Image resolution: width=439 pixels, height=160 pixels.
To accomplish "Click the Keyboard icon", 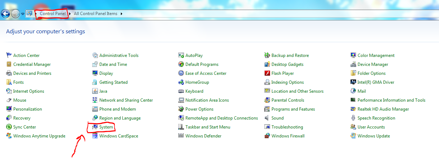I will pyautogui.click(x=181, y=91).
